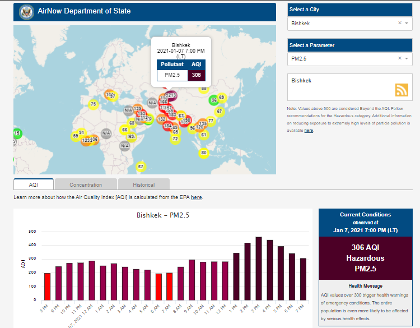Click the yellow map marker labeled 59

pyautogui.click(x=76, y=136)
